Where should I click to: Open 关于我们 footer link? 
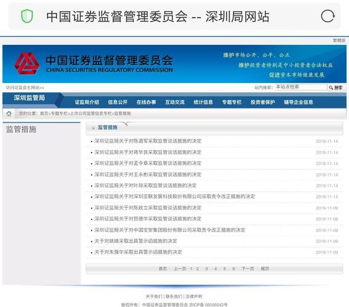point(154,297)
